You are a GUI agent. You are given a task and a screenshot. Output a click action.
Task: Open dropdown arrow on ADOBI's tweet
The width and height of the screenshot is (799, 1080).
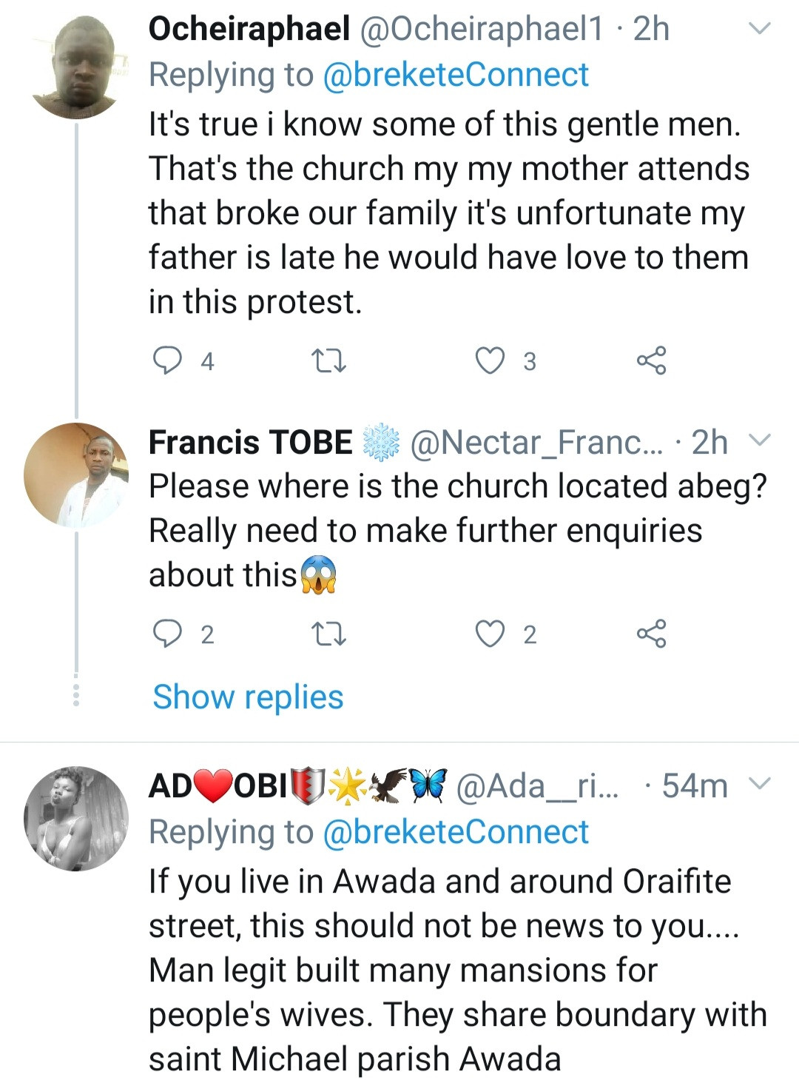tap(760, 784)
